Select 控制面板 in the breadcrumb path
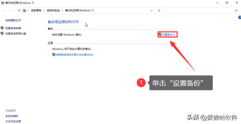This screenshot has width=241, height=124. coord(36,10)
